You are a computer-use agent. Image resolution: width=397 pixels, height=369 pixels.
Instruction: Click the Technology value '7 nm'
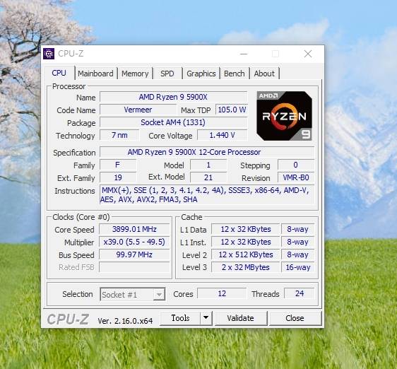(119, 135)
